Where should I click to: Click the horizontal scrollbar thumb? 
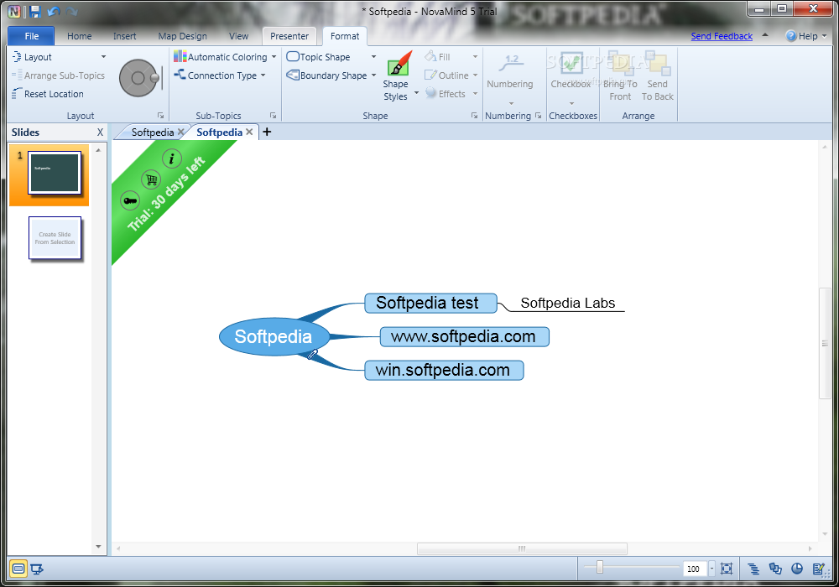(x=522, y=548)
